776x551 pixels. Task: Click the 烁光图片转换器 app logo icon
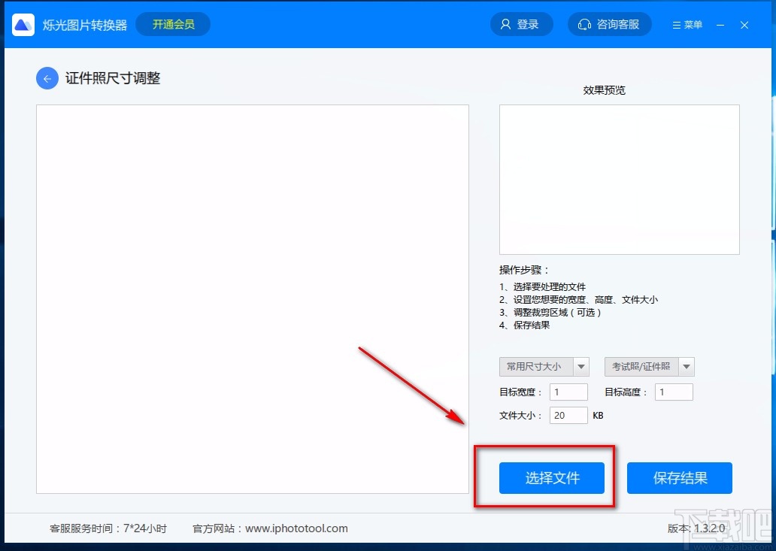pyautogui.click(x=23, y=24)
